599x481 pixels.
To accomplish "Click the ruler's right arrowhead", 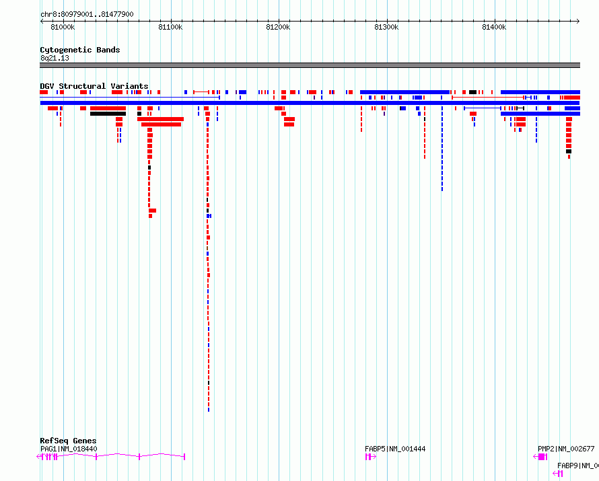I will click(x=578, y=21).
